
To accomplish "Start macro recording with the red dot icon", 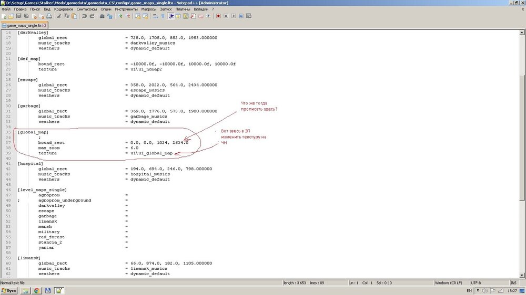I will pos(217,16).
